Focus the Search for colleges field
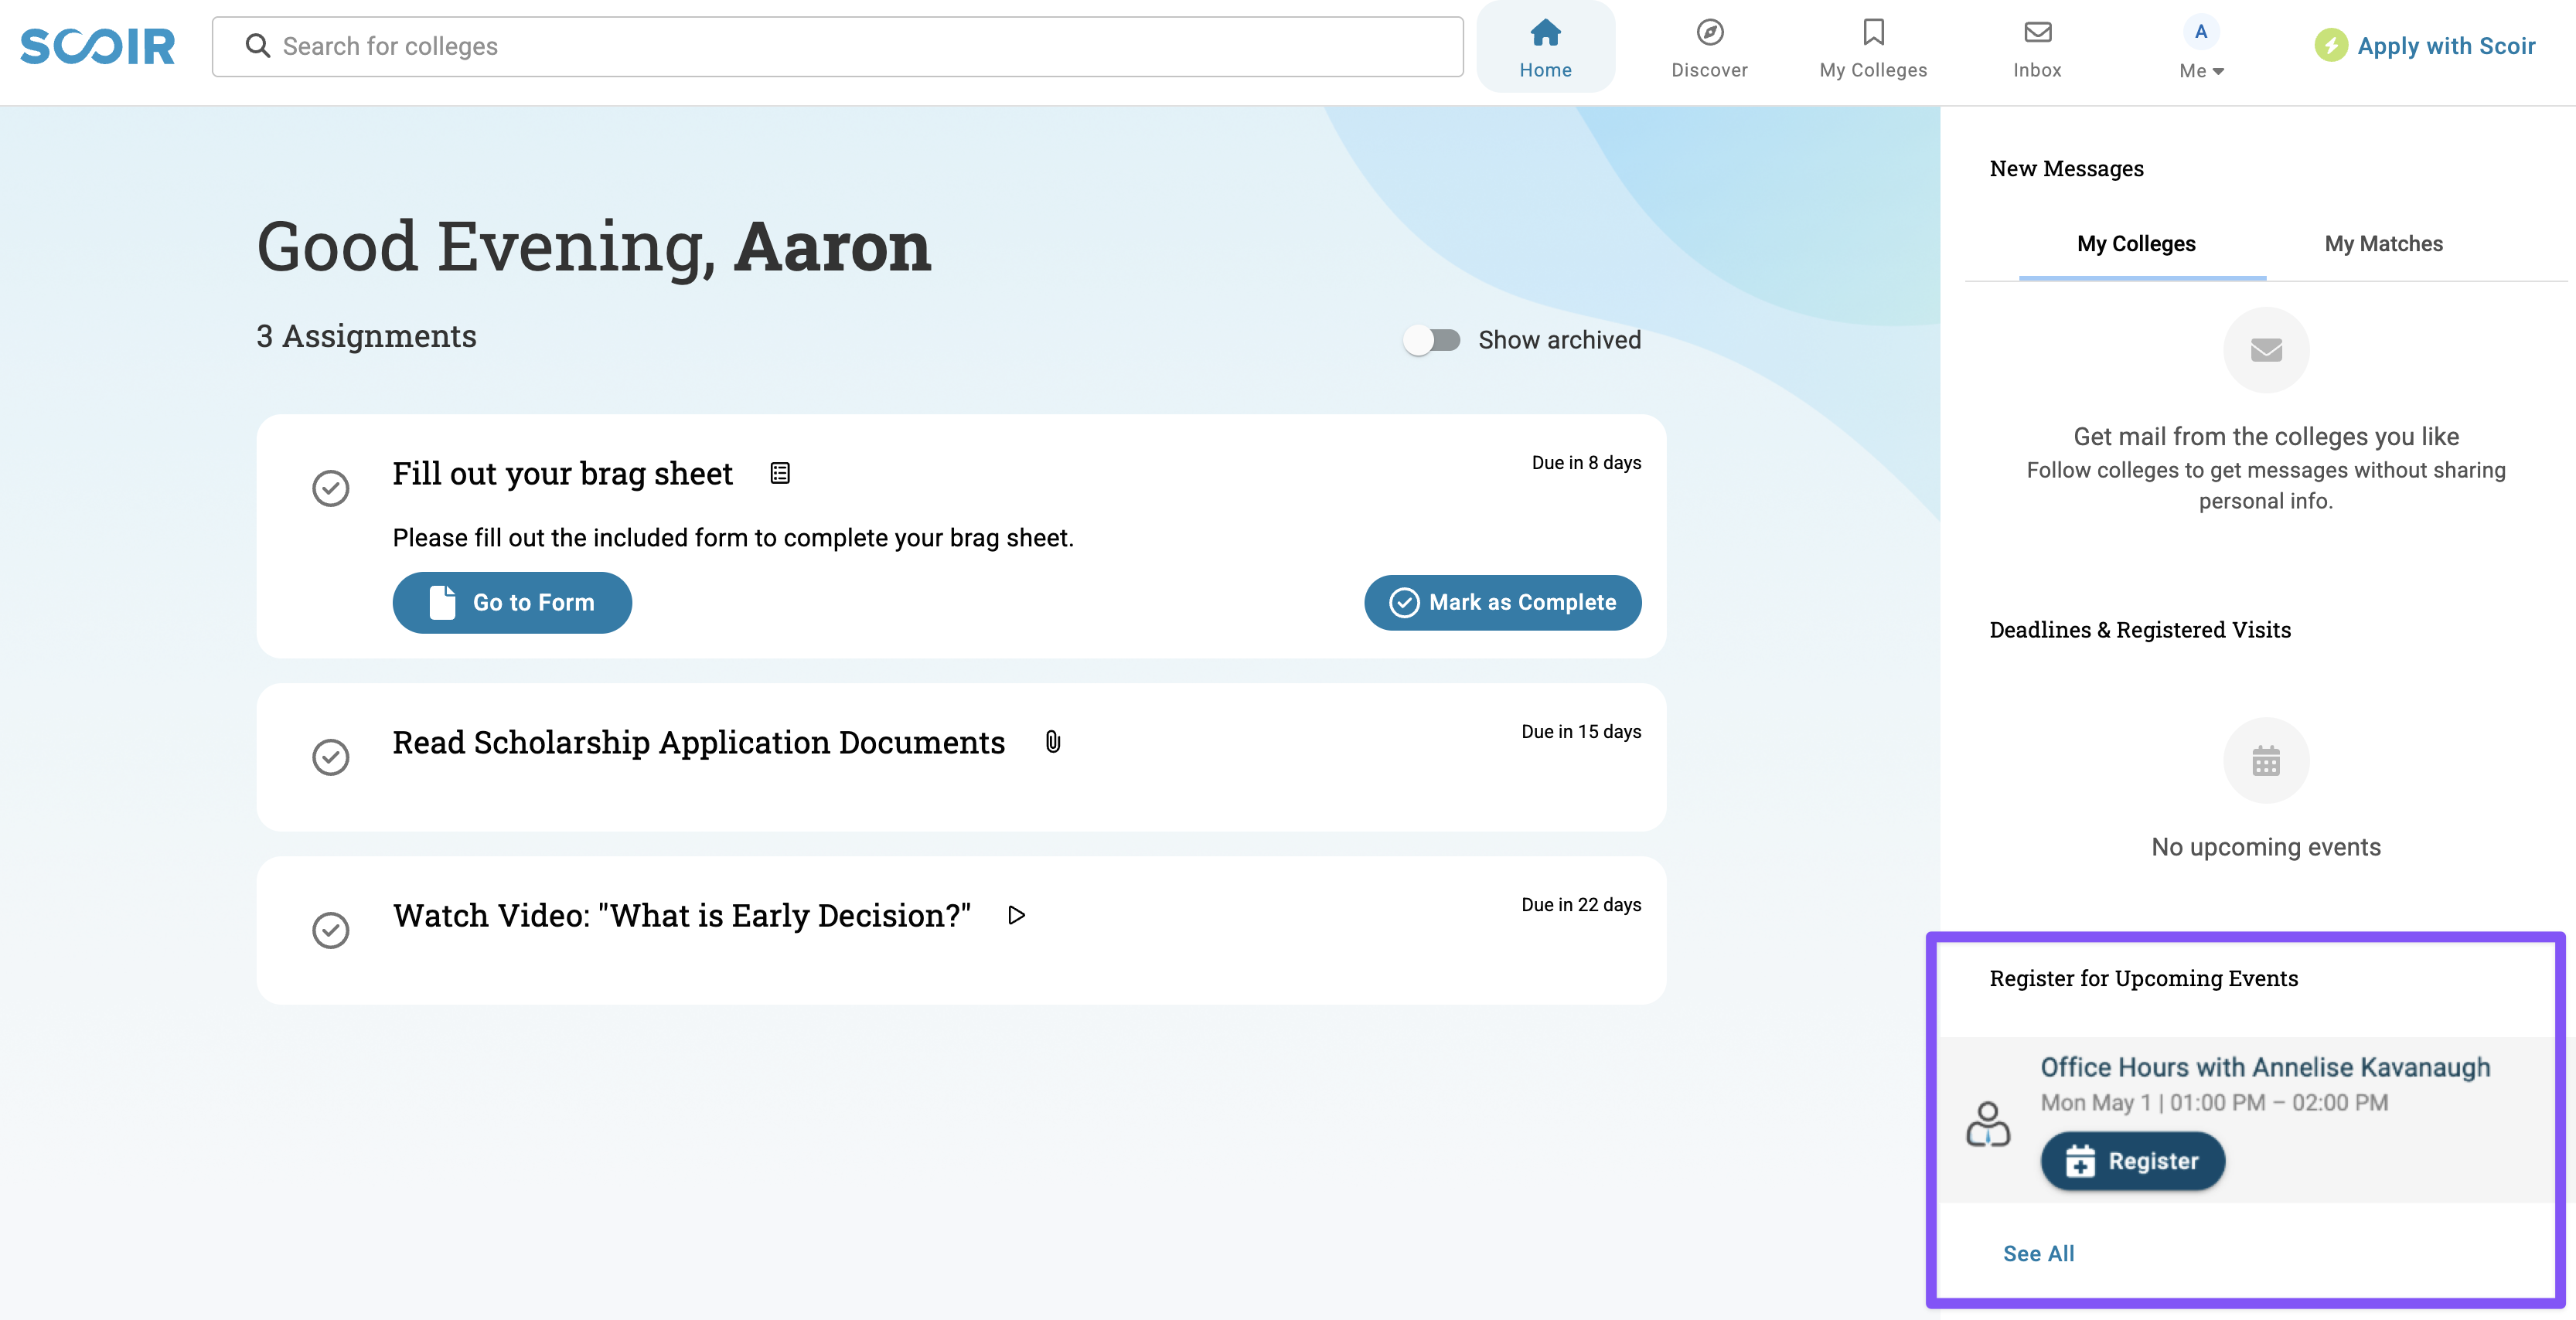This screenshot has height=1320, width=2576. pyautogui.click(x=837, y=46)
